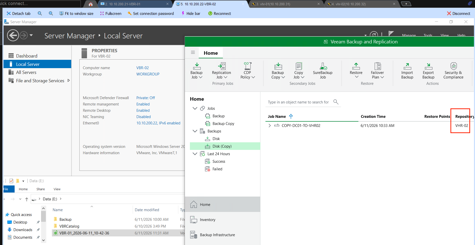Click the Backup Copy ribbon icon
This screenshot has width=475, height=245.
(278, 66)
